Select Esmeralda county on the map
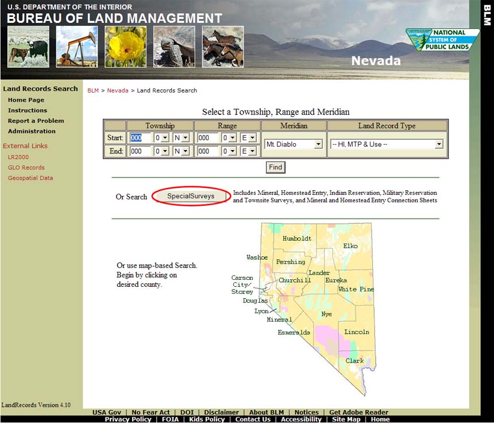The image size is (494, 423). point(294,332)
